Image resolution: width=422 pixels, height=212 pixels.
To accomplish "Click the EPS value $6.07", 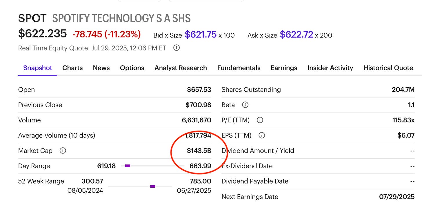I will [x=406, y=135].
